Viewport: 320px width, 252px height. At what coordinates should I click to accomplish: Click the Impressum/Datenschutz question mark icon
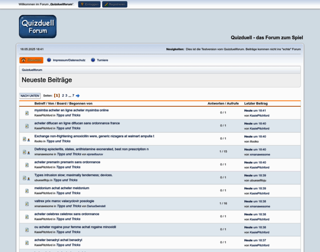49,60
